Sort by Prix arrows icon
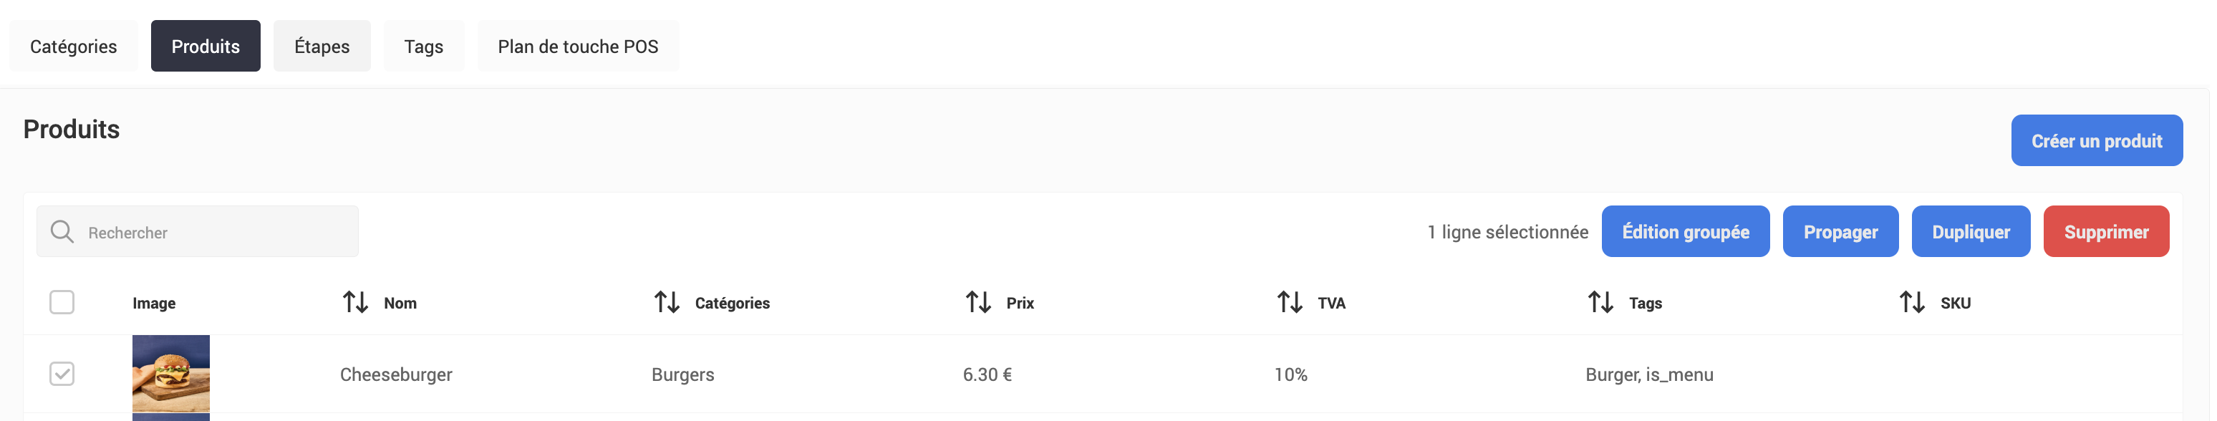 pos(977,302)
